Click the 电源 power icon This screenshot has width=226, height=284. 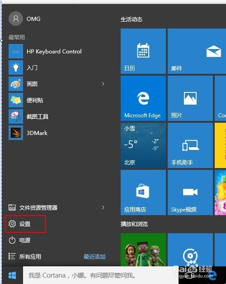tap(12, 241)
